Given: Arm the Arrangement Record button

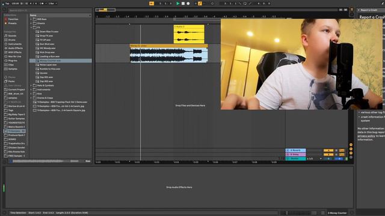Looking at the screenshot, I should [188, 4].
